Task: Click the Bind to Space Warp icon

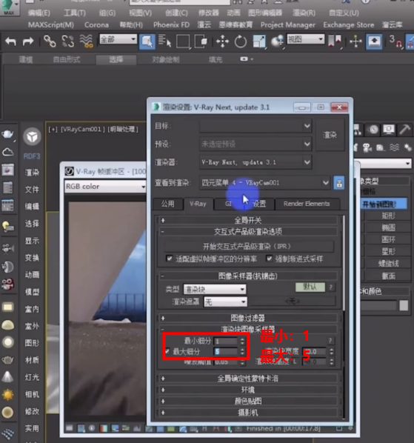Action: tap(86, 41)
